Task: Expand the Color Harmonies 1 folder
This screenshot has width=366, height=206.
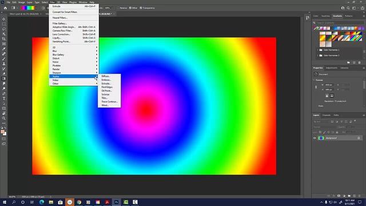Action: coord(318,50)
